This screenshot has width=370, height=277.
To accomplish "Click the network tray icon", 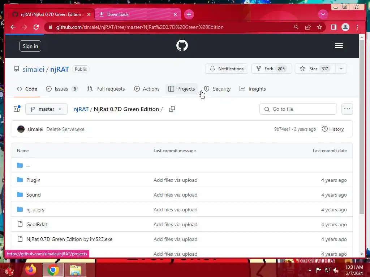I will (327, 270).
